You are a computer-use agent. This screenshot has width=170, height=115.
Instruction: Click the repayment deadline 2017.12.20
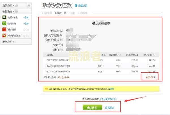point(63,77)
